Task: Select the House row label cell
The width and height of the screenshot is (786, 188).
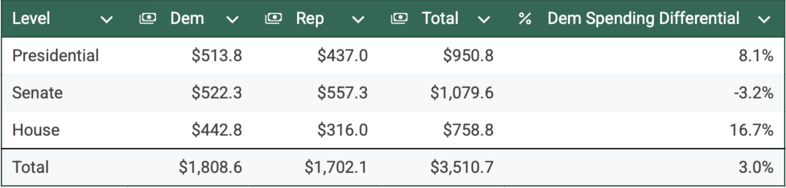Action: [36, 130]
